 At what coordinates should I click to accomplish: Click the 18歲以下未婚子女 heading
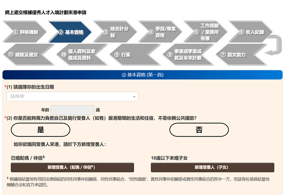[169, 158]
